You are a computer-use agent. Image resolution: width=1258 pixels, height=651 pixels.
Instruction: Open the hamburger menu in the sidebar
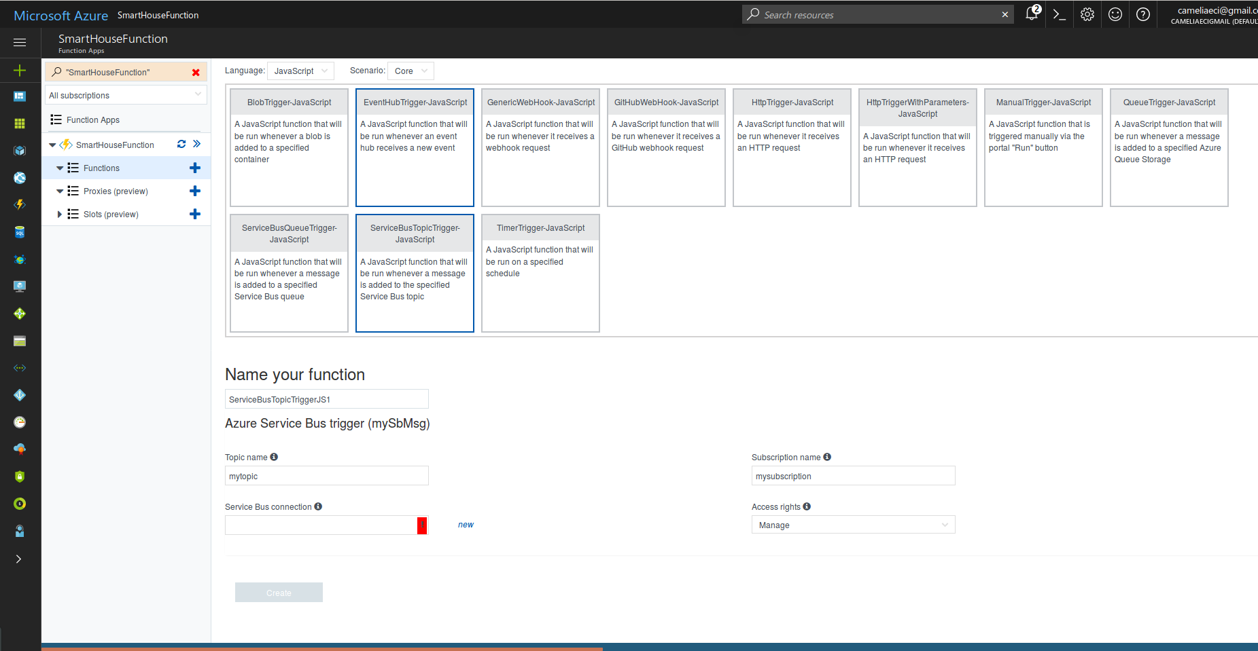[20, 42]
